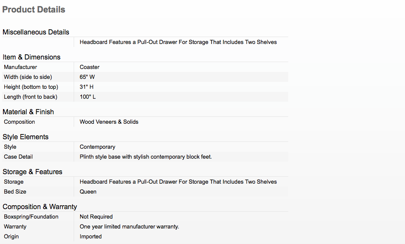Click the 65" W width value

click(x=87, y=77)
